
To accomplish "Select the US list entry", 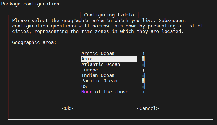I will tap(84, 86).
